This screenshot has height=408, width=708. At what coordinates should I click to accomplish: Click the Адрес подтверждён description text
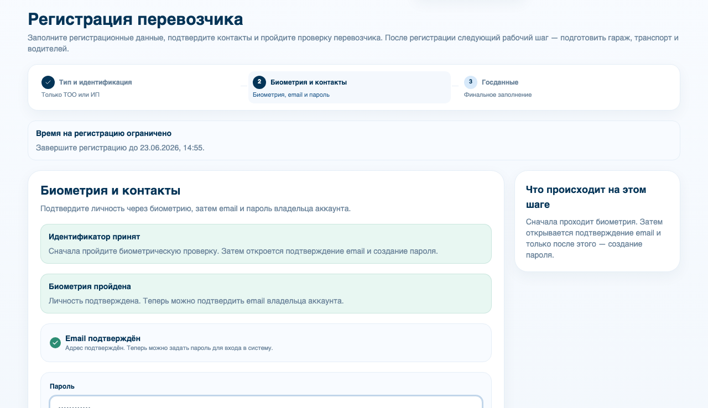169,348
